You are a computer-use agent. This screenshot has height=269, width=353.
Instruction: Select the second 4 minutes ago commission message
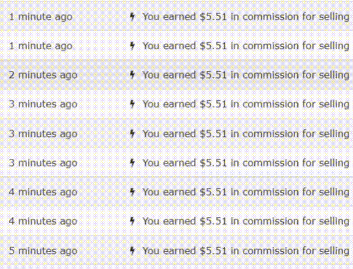246,221
